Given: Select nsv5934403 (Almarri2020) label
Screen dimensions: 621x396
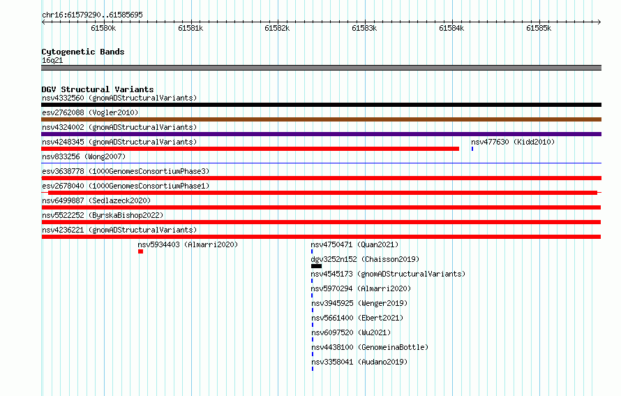Looking at the screenshot, I should coord(188,244).
